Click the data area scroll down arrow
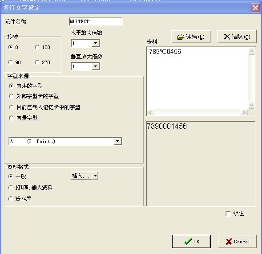Viewport: 262px width, 254px height. click(251, 105)
